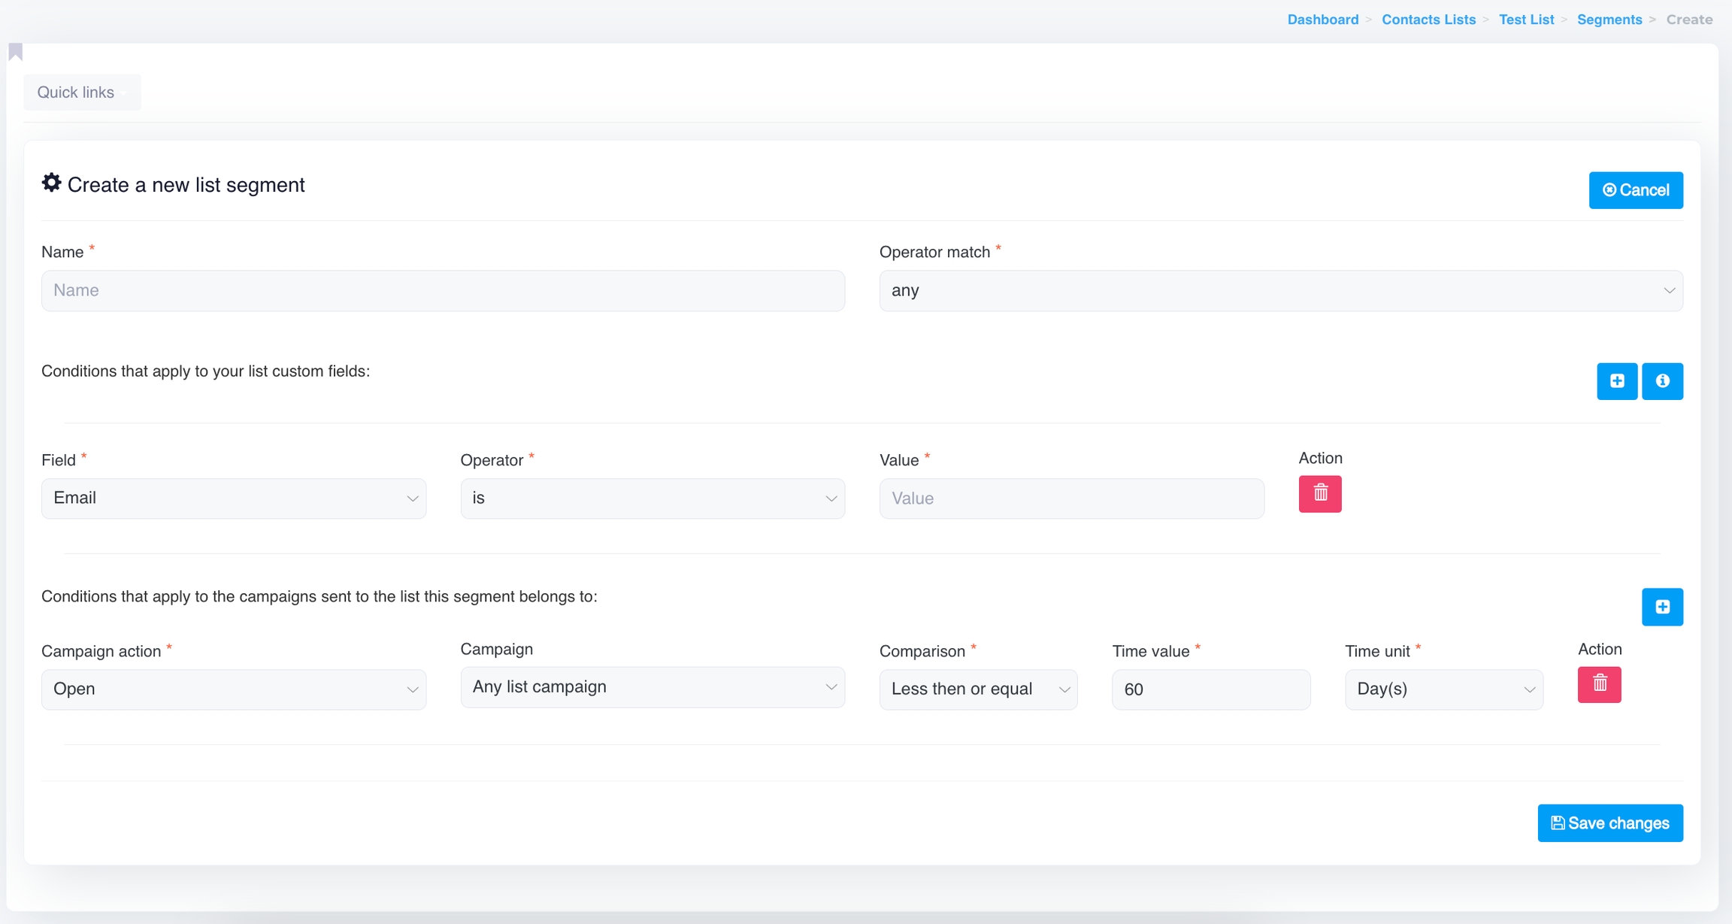Open the Operator dropdown showing is
The width and height of the screenshot is (1732, 924).
pos(652,498)
